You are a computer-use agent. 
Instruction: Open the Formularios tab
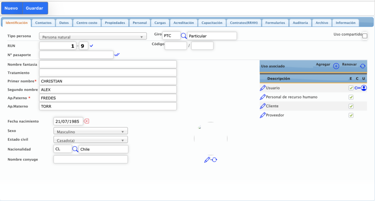(275, 23)
